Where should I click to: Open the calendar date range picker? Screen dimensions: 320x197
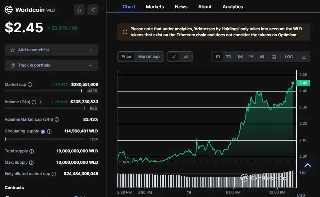point(274,57)
